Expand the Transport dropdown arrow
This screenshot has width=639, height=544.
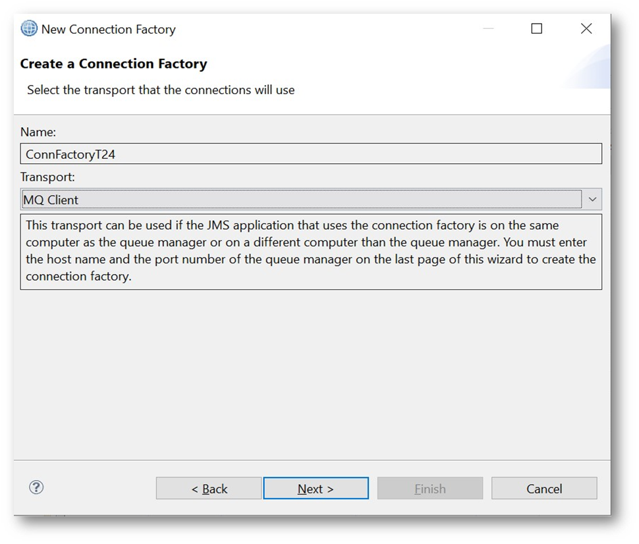[x=592, y=200]
